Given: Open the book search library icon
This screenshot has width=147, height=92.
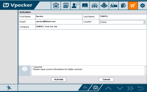Looking at the screenshot, I should point(123,6).
